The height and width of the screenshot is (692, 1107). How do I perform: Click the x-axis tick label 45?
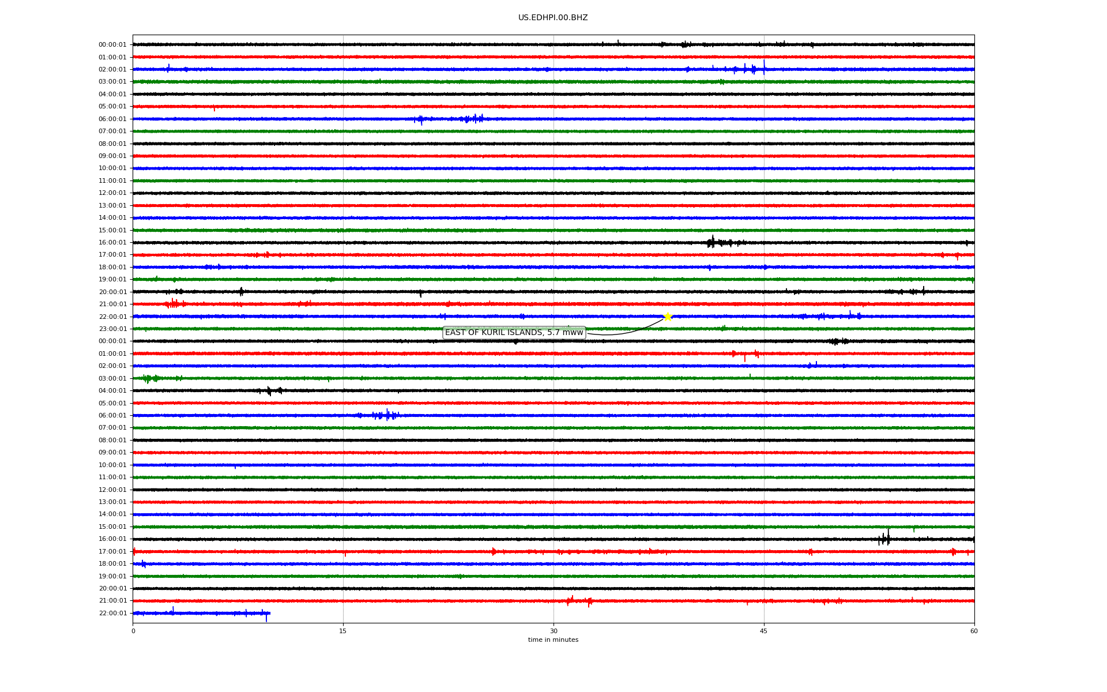[x=764, y=631]
